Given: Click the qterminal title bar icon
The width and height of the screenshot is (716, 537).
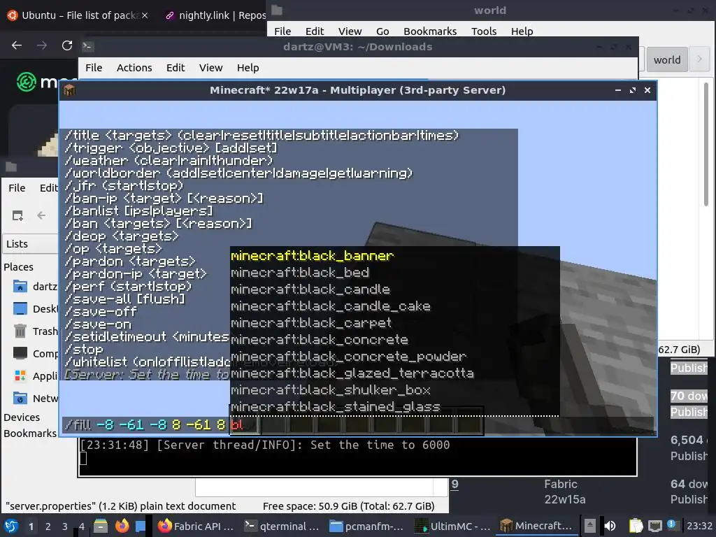Looking at the screenshot, I should (87, 46).
